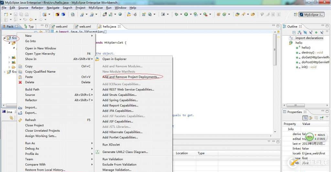Close the hello.java editor tab
The height and width of the screenshot is (172, 331).
pos(119,26)
